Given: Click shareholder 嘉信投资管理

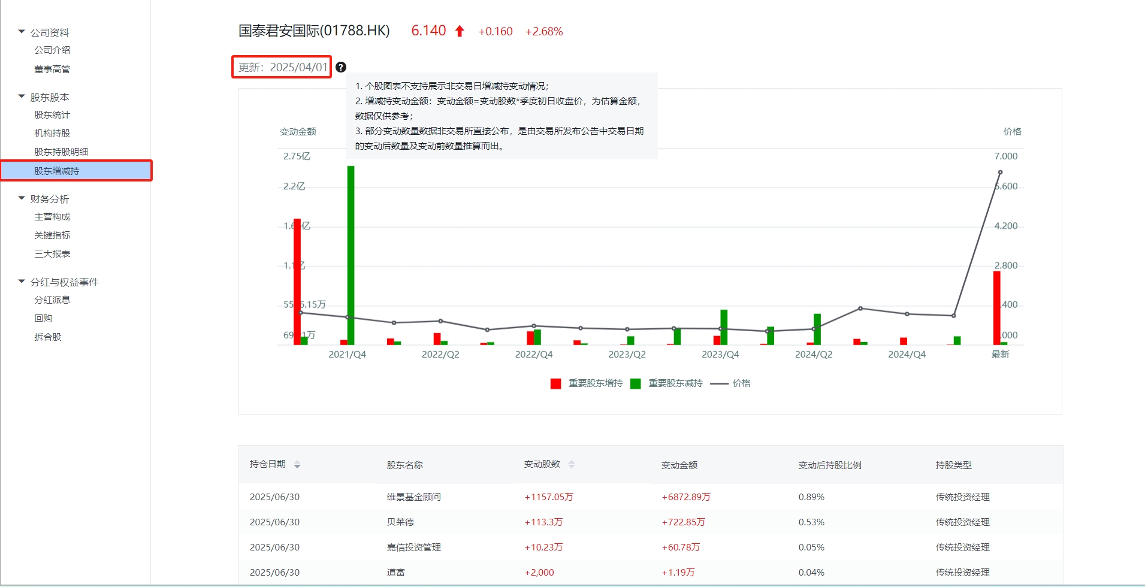Looking at the screenshot, I should click(x=413, y=547).
